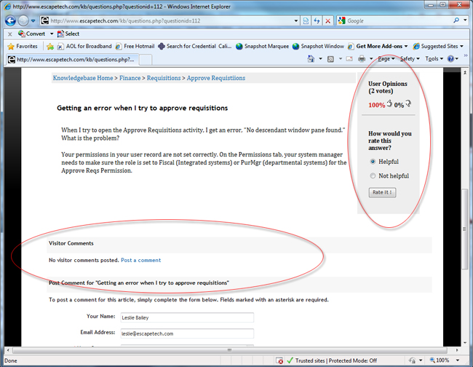Expand the Print options dropdown arrow
This screenshot has height=367, width=473.
pyautogui.click(x=371, y=58)
